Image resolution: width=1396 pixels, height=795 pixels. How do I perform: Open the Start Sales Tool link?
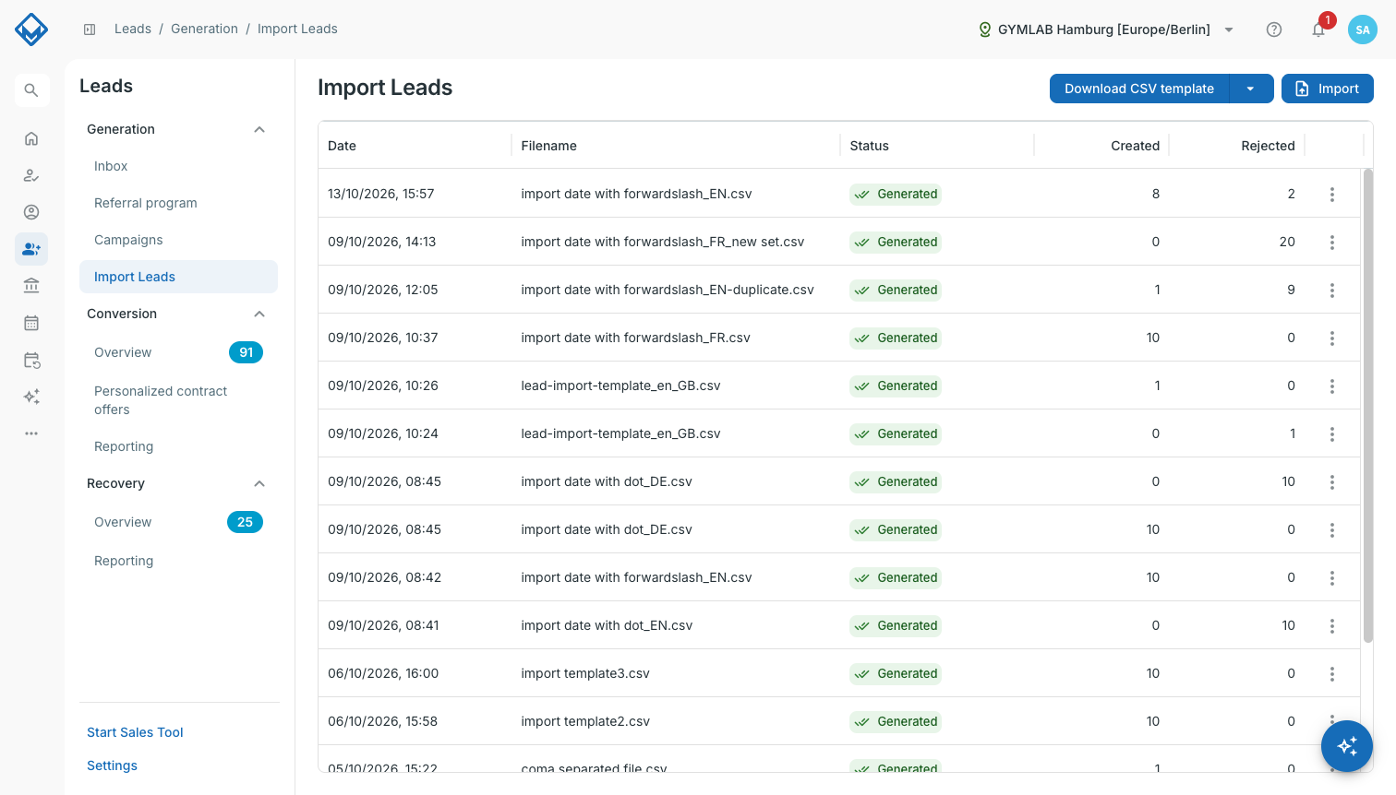click(135, 732)
